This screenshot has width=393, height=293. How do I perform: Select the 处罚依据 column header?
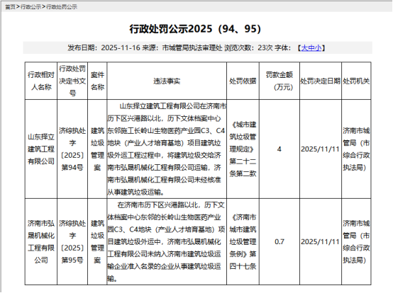click(x=243, y=81)
